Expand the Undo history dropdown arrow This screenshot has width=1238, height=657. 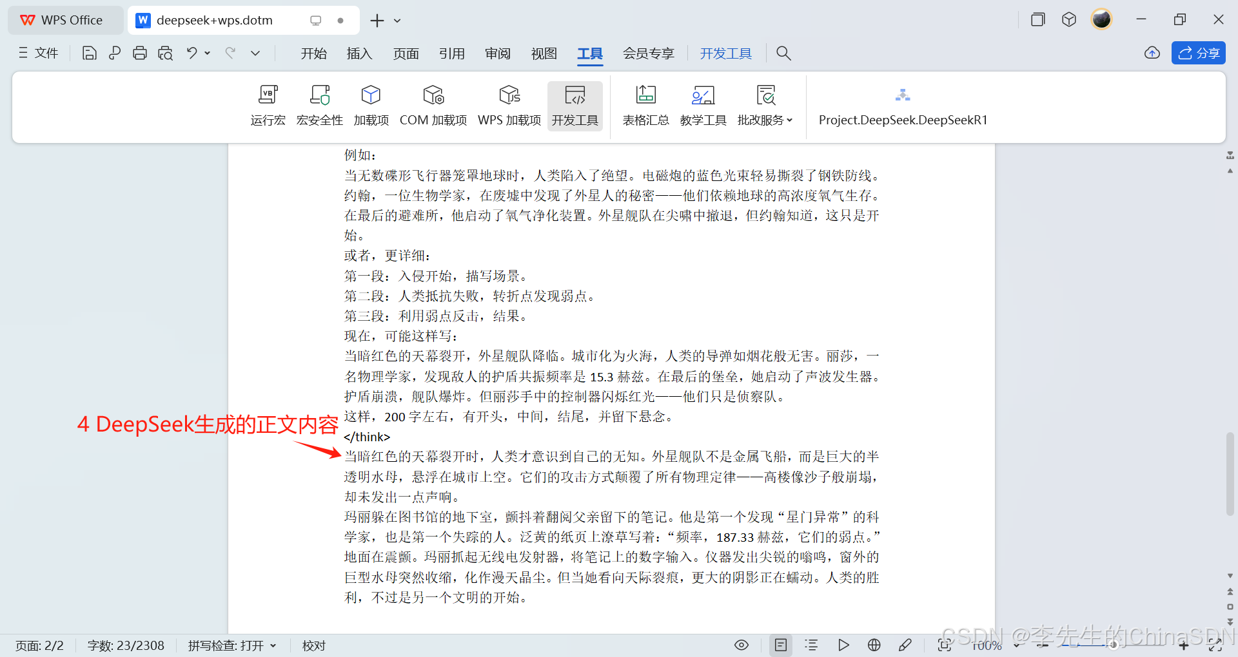pos(208,53)
